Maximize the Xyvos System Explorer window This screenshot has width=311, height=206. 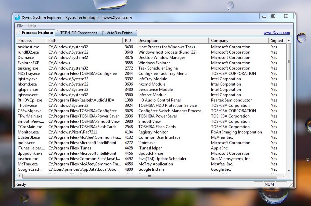pos(273,16)
